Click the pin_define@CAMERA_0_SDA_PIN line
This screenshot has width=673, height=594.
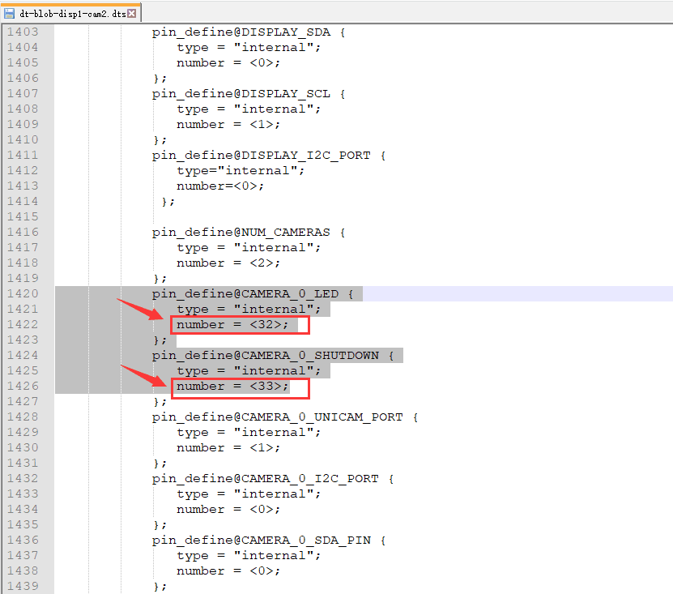(269, 540)
